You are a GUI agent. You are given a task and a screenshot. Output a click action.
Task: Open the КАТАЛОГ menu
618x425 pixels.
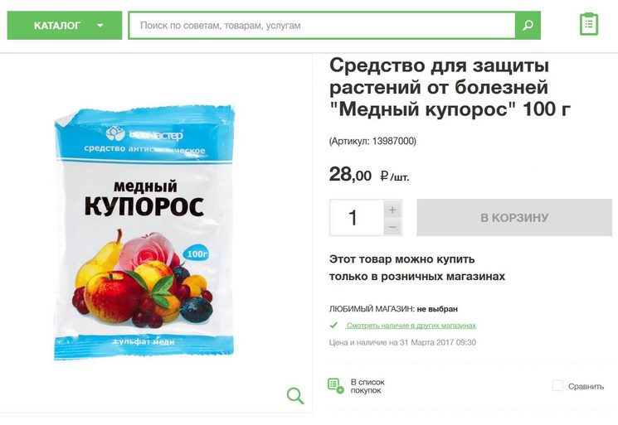[x=58, y=26]
